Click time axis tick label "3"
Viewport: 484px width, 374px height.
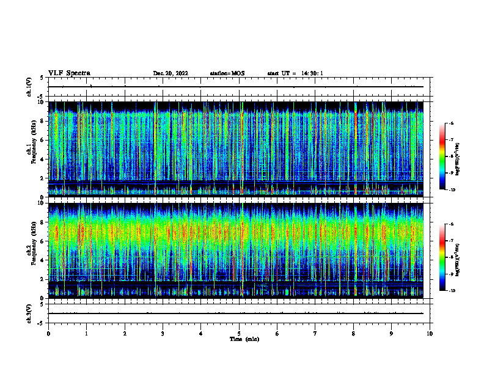[x=163, y=334]
